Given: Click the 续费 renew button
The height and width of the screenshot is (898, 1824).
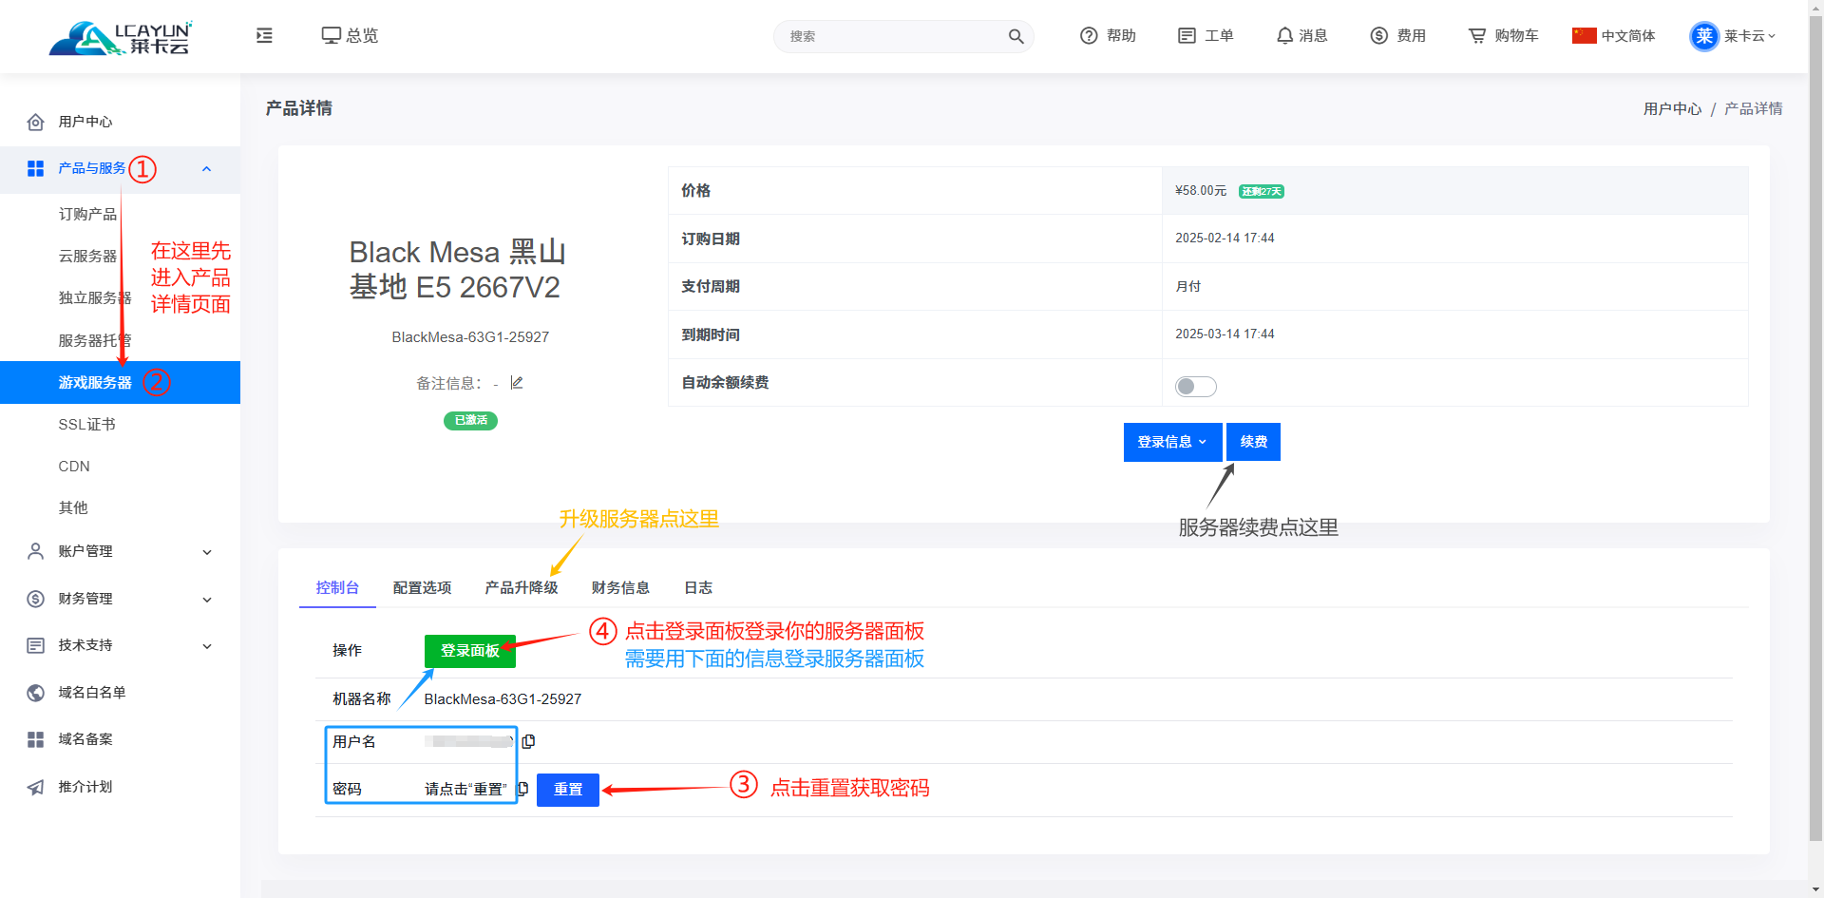Looking at the screenshot, I should click(1253, 442).
